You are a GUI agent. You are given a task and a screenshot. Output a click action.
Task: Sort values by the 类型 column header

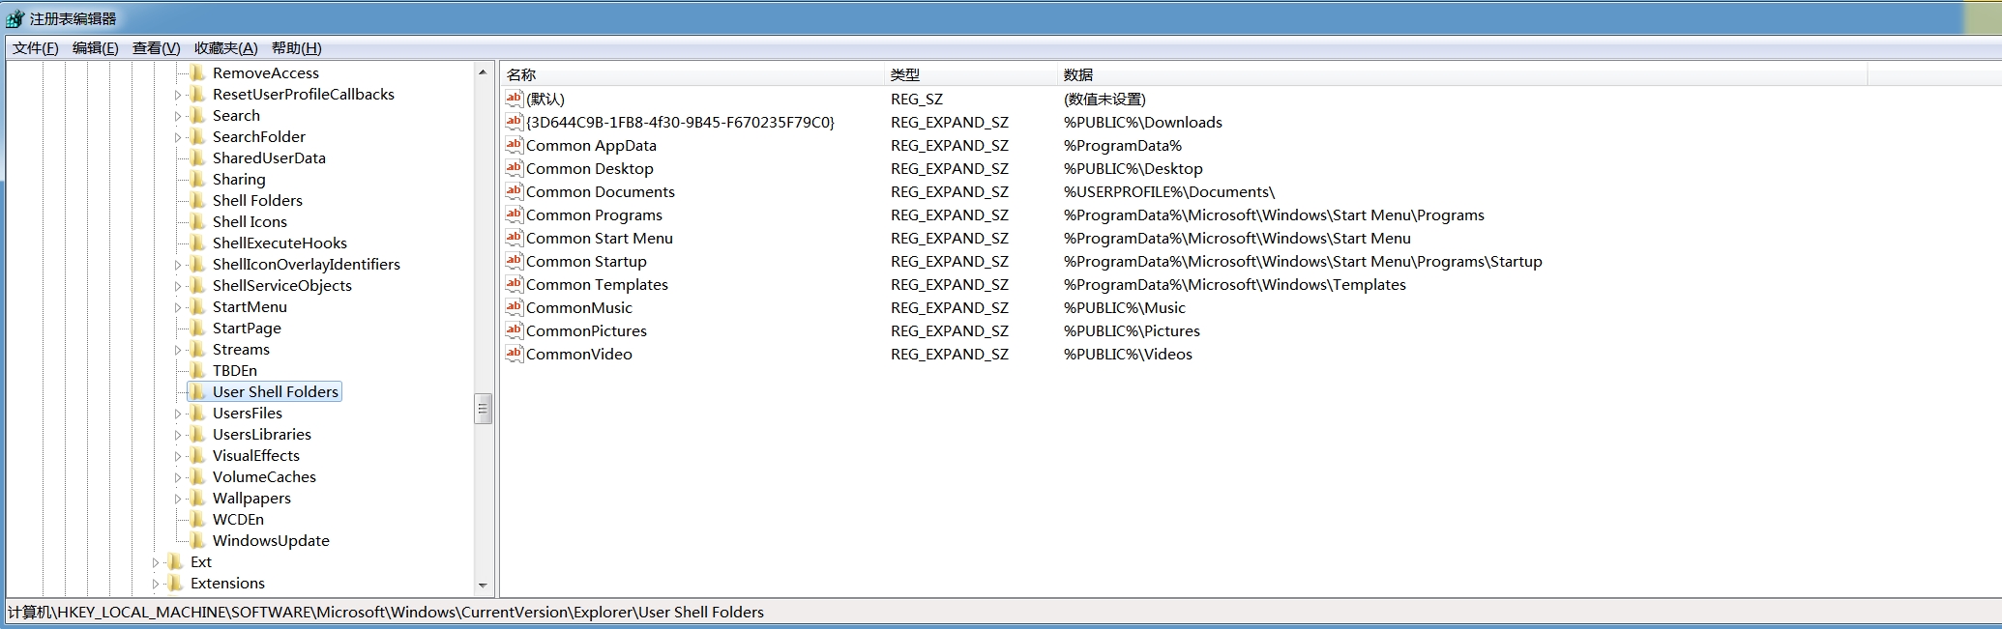point(971,74)
